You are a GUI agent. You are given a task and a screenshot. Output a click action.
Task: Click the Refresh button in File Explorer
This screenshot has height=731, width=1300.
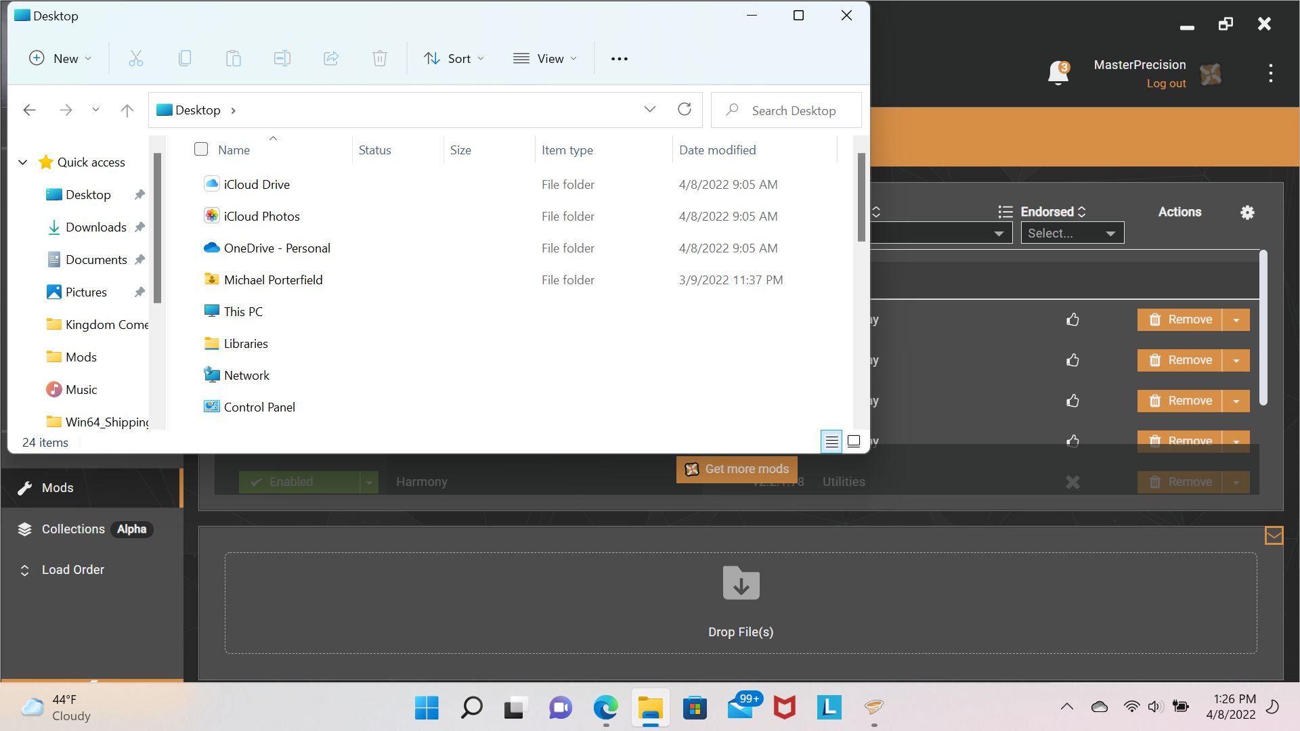point(685,110)
